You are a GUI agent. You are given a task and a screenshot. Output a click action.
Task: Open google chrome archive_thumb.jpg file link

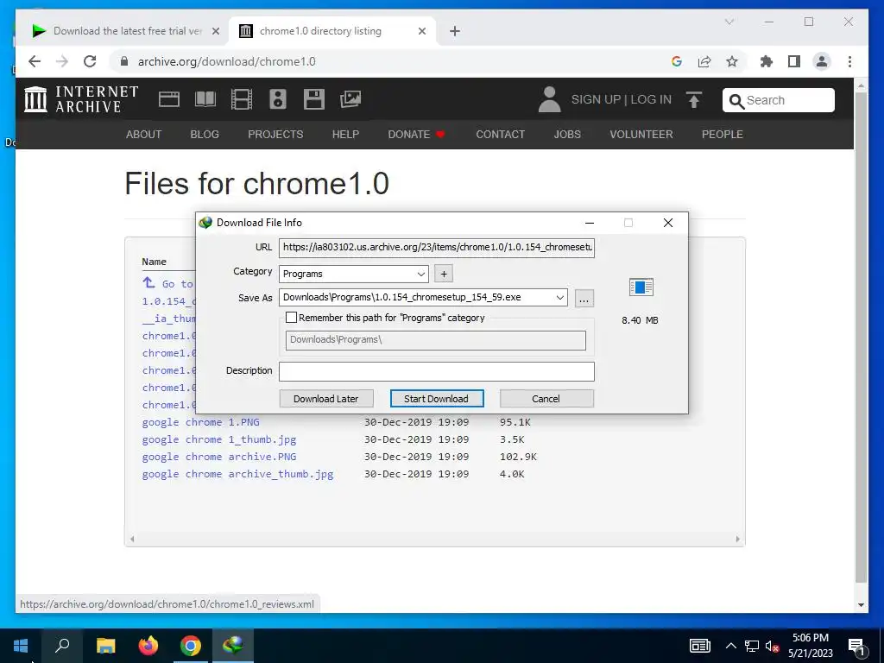[x=237, y=474]
